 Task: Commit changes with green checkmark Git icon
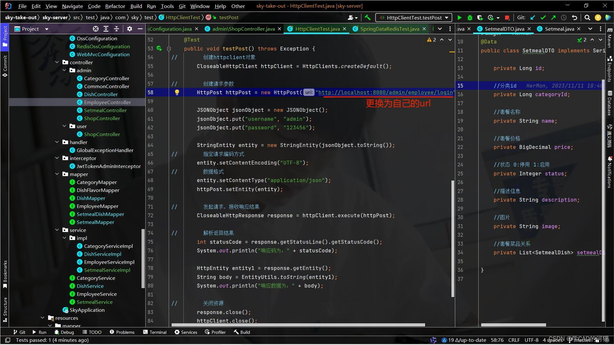(543, 18)
